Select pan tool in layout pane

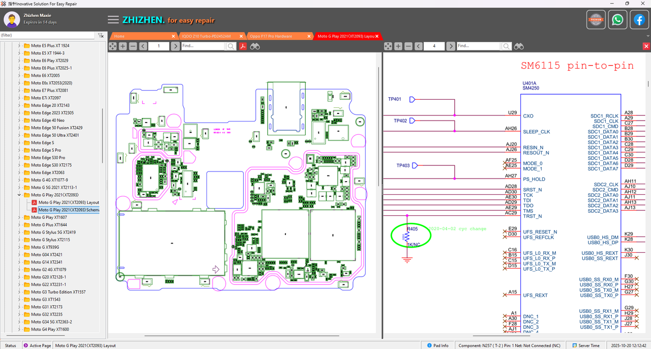113,46
